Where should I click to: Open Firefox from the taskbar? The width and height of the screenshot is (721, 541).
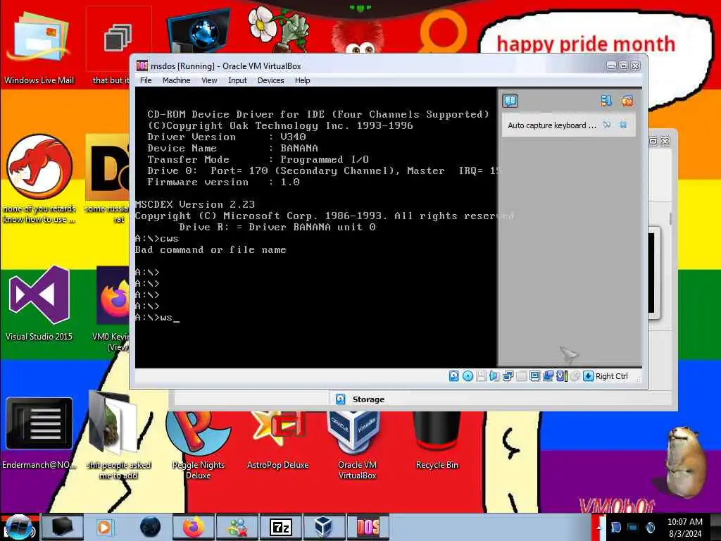193,527
